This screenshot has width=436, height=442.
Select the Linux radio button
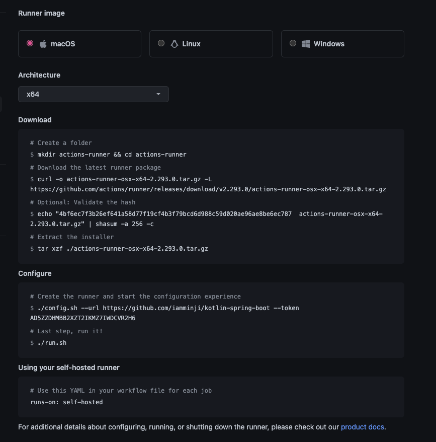click(161, 43)
